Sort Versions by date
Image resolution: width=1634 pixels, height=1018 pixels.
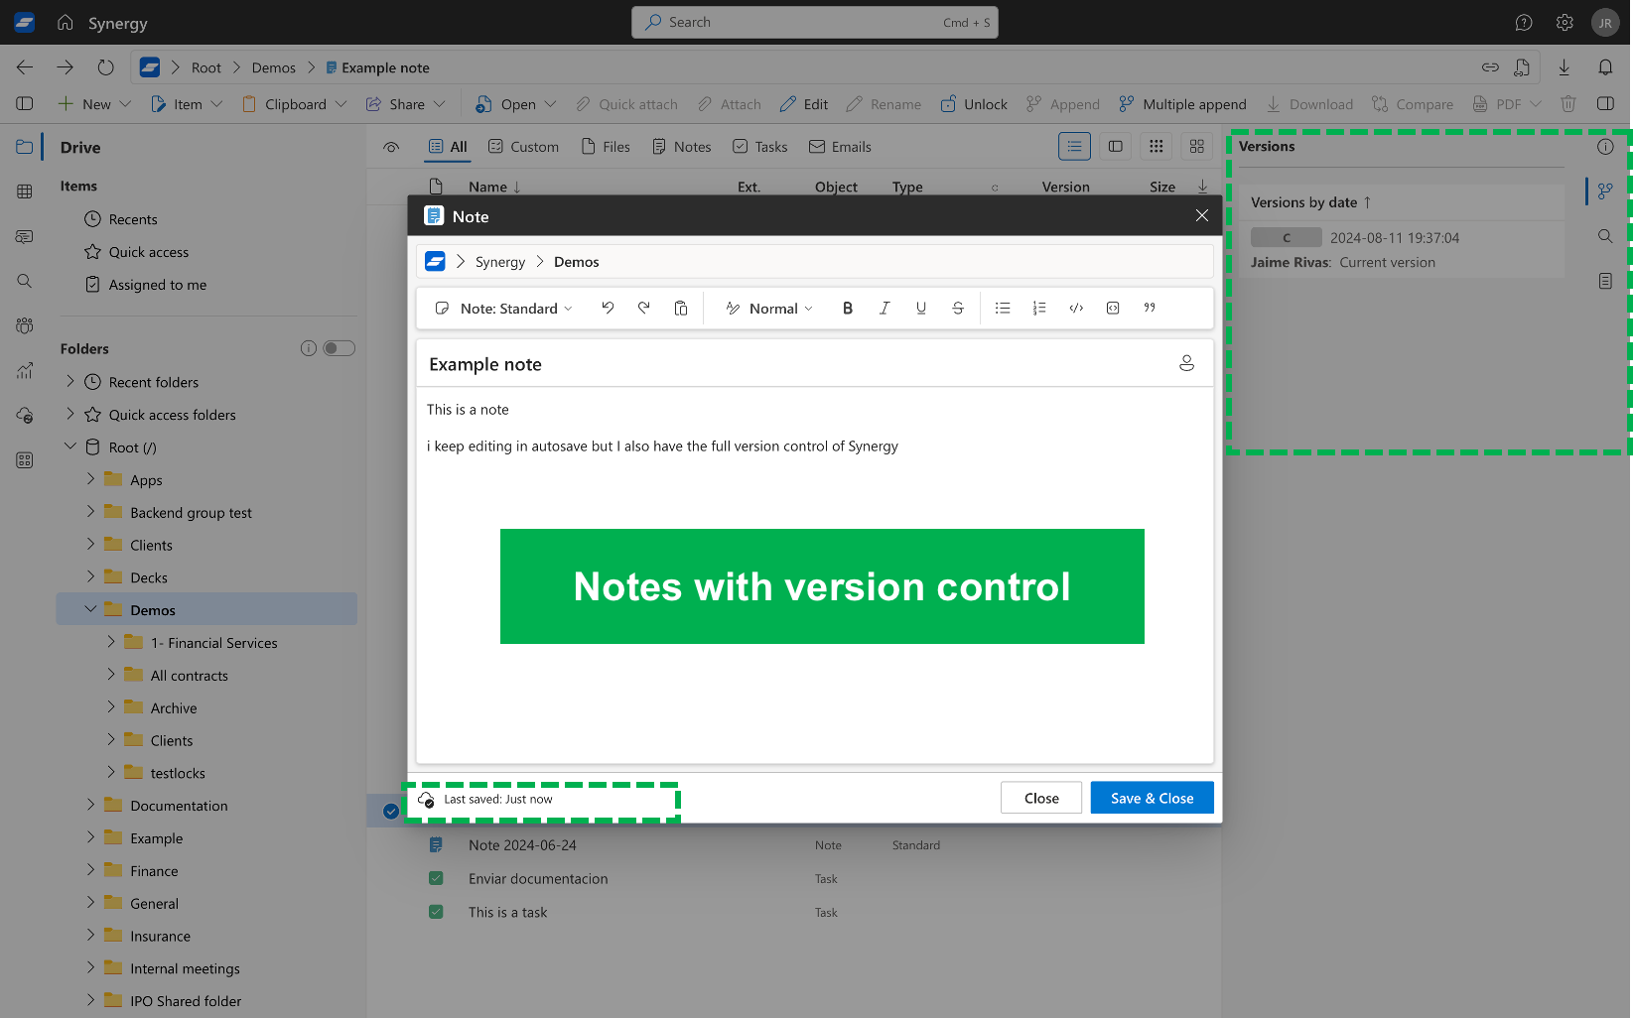(1310, 202)
